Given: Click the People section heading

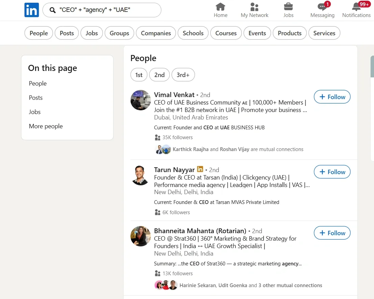Looking at the screenshot, I should [143, 58].
